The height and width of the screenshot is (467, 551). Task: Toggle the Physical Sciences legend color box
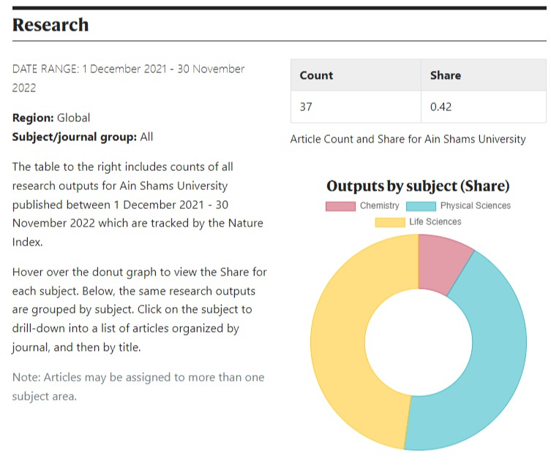[x=421, y=206]
